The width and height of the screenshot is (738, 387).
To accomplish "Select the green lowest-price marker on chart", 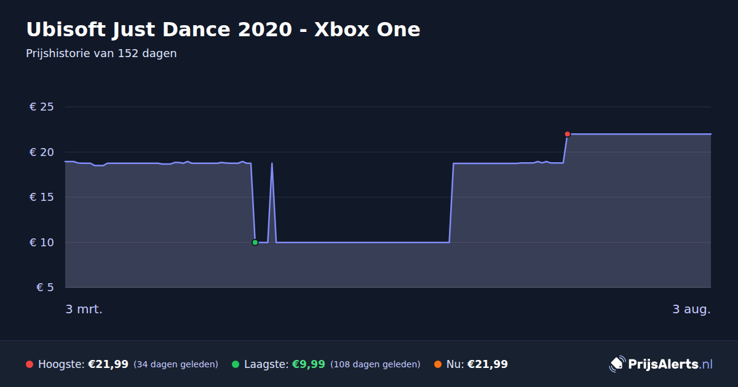I will click(255, 243).
